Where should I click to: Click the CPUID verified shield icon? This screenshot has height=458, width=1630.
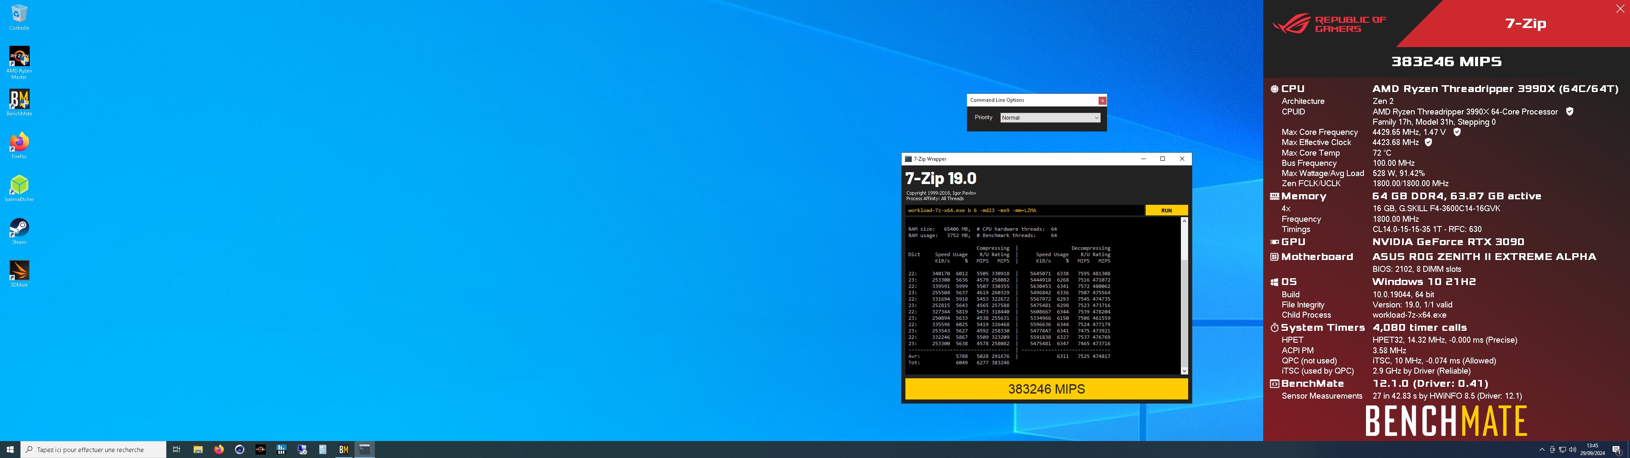(x=1569, y=112)
